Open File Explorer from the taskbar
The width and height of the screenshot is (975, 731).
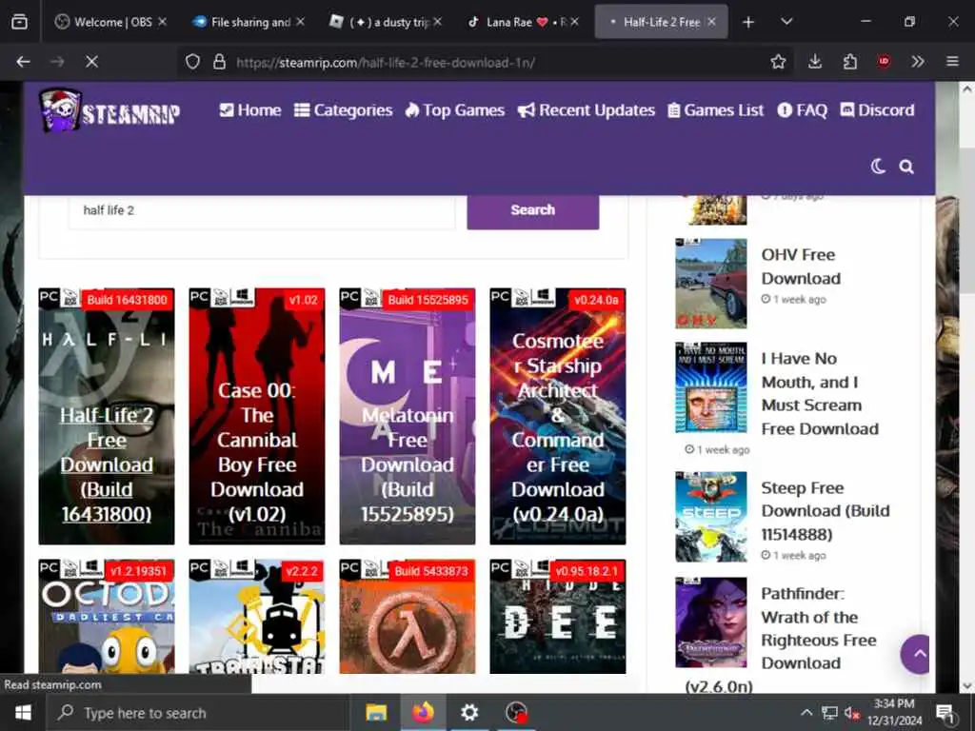[376, 713]
